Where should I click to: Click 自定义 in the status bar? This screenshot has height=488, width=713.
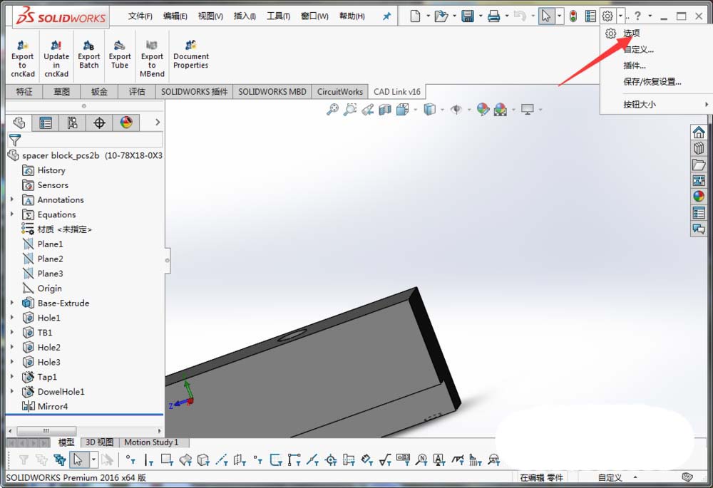610,477
